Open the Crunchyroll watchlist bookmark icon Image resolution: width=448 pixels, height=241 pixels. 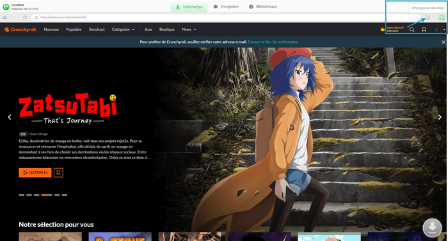(x=424, y=29)
